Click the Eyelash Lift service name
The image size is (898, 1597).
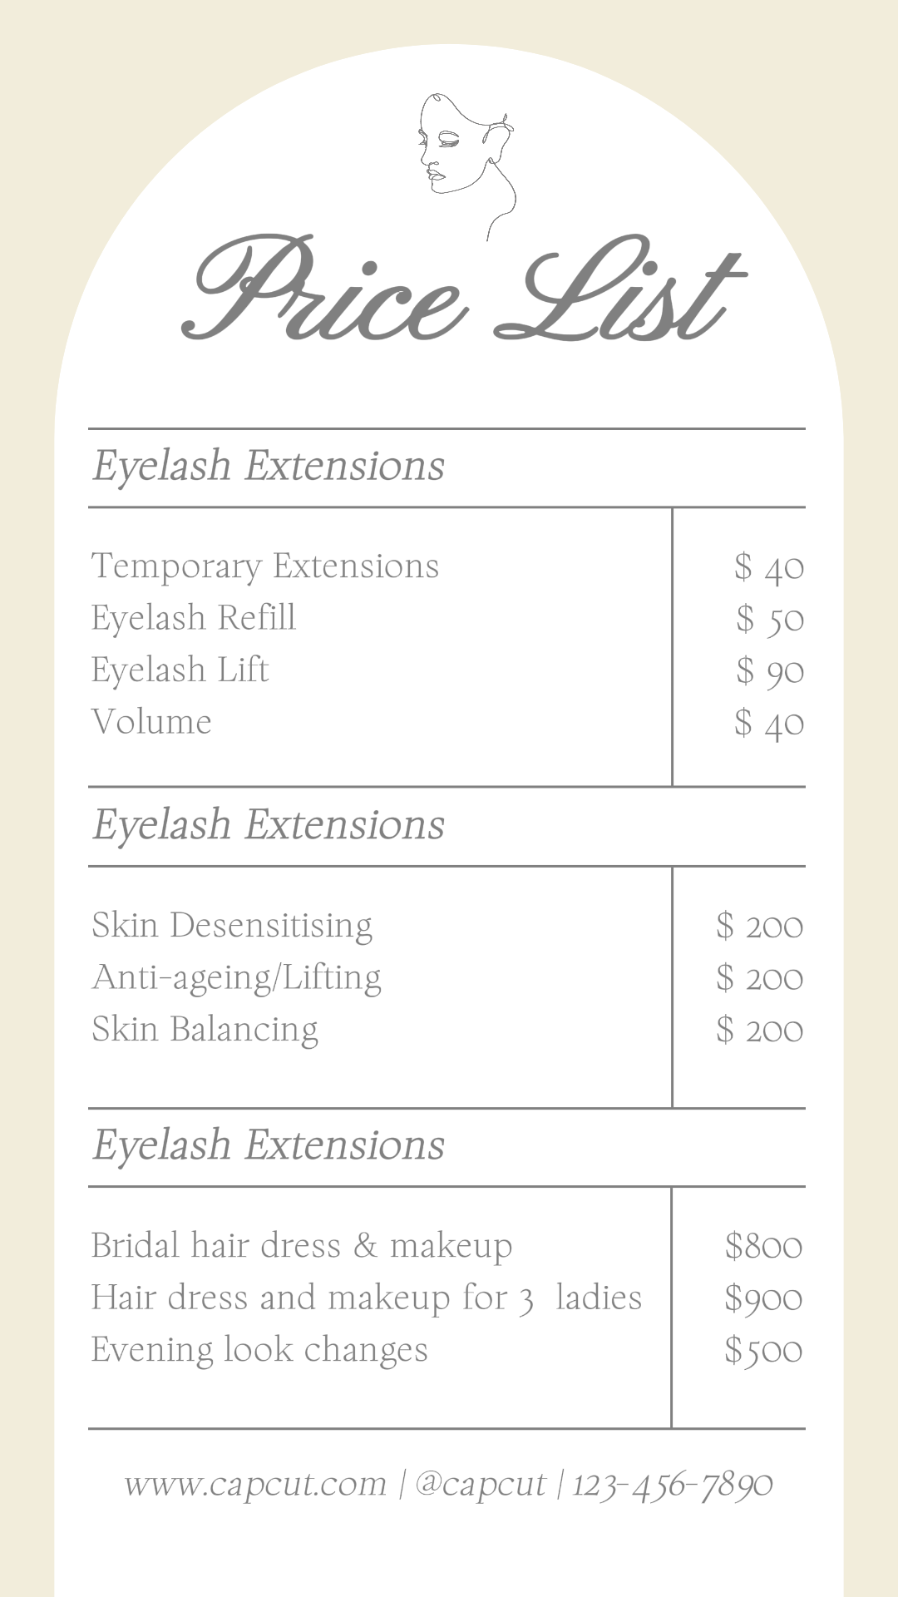click(x=180, y=670)
